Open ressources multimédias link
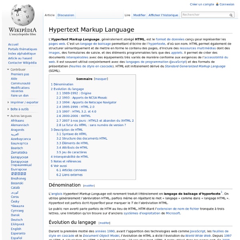This screenshot has width=240, height=240. pyautogui.click(x=198, y=48)
